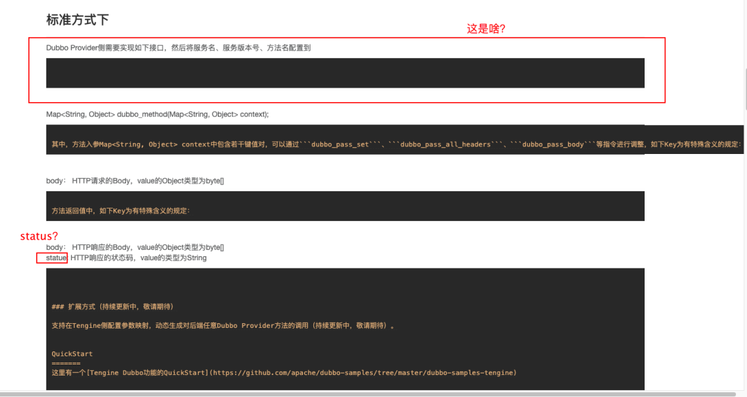Screen dimensions: 747x397
Task: Click the ### 扩展方式 heading in the code block
Action: point(113,307)
